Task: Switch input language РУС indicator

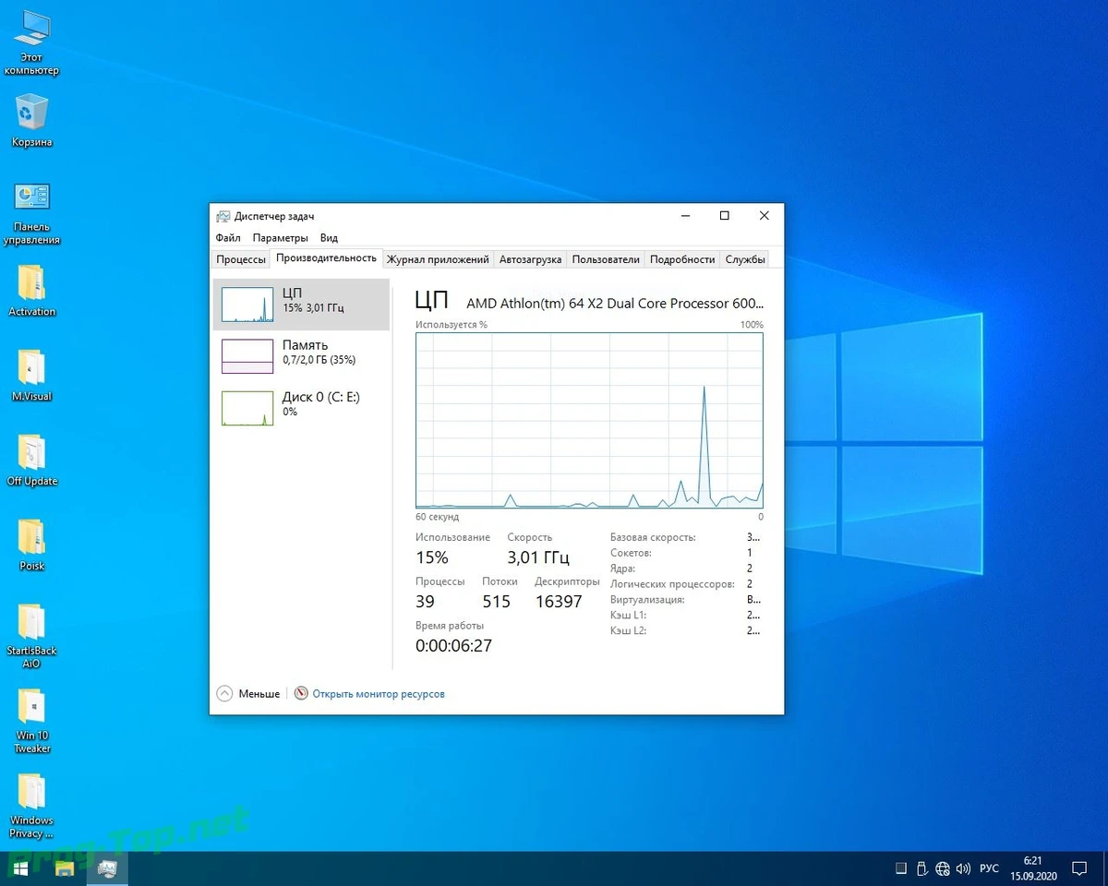Action: (989, 868)
